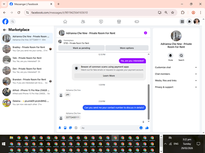The width and height of the screenshot is (205, 153).
Task: Choose a GIF icon in composer
Action: 76,128
